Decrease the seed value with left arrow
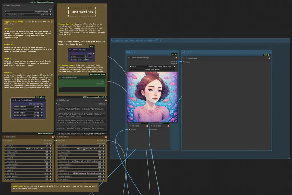The width and height of the screenshot is (292, 195). click(x=6, y=12)
